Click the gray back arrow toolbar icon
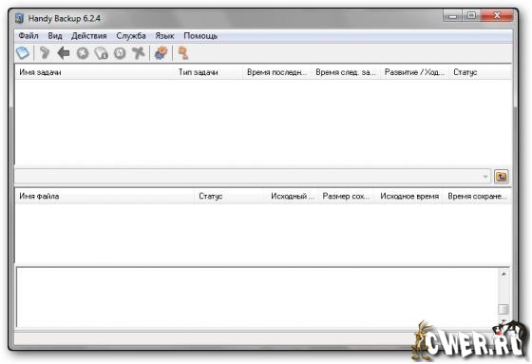 64,53
